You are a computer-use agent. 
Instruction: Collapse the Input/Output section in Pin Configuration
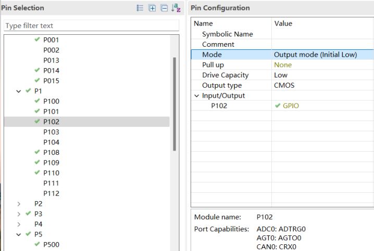pos(196,96)
